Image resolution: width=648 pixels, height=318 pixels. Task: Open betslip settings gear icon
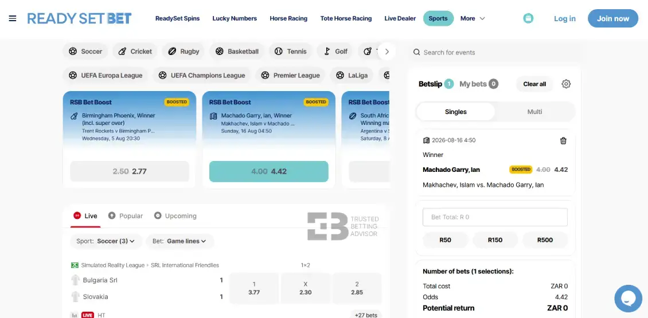click(566, 84)
